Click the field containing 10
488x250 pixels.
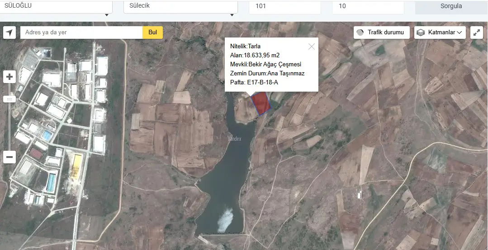pos(368,7)
